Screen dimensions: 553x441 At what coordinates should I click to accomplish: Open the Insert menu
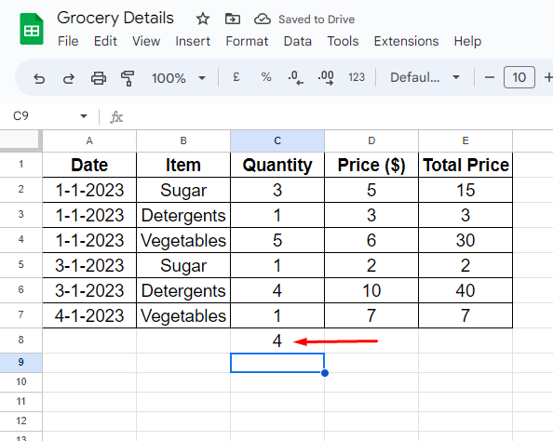pyautogui.click(x=193, y=41)
